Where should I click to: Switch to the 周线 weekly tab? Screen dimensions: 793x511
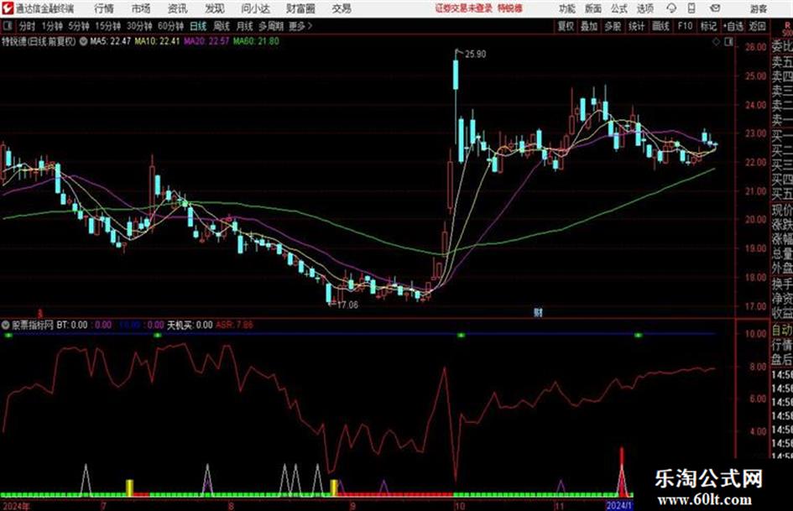click(x=222, y=26)
